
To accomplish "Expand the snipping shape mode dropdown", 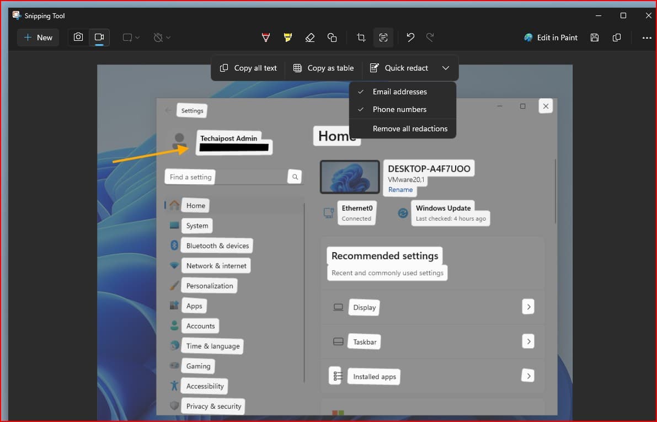I will [x=131, y=38].
